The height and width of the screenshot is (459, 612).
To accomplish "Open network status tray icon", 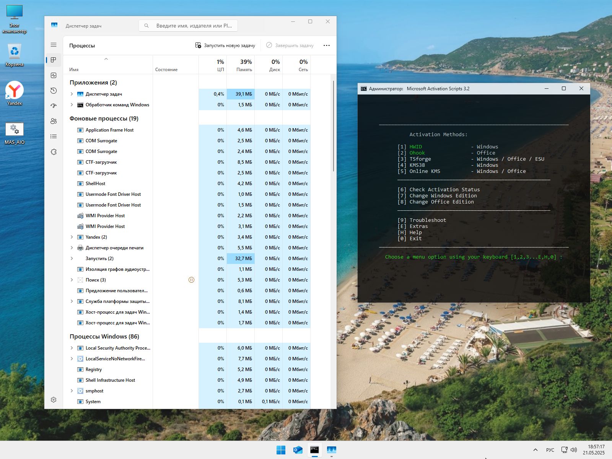I will (x=564, y=450).
